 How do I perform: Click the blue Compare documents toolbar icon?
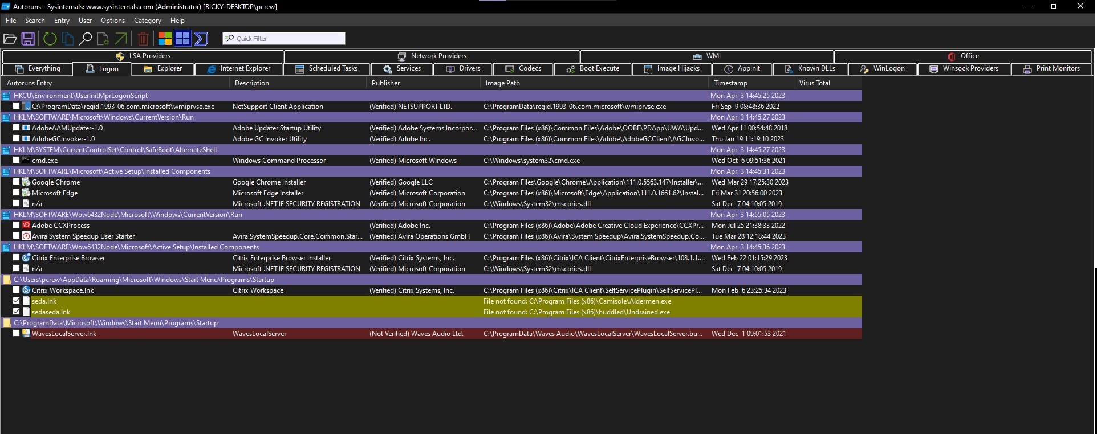tap(68, 39)
